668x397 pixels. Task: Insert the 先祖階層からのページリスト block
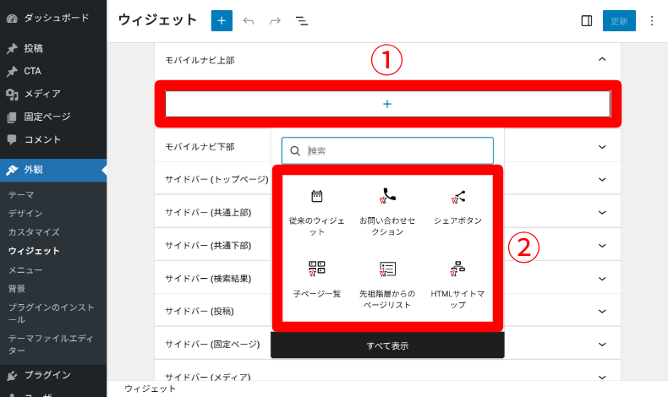pos(387,286)
